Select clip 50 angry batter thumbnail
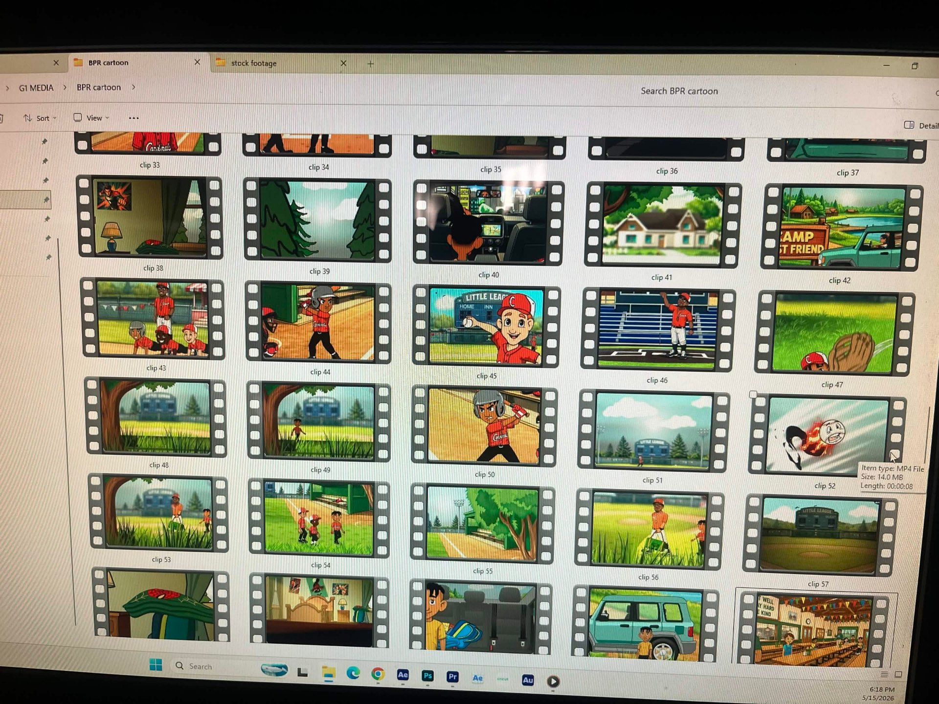Screen dimensions: 939x704 pyautogui.click(x=484, y=425)
